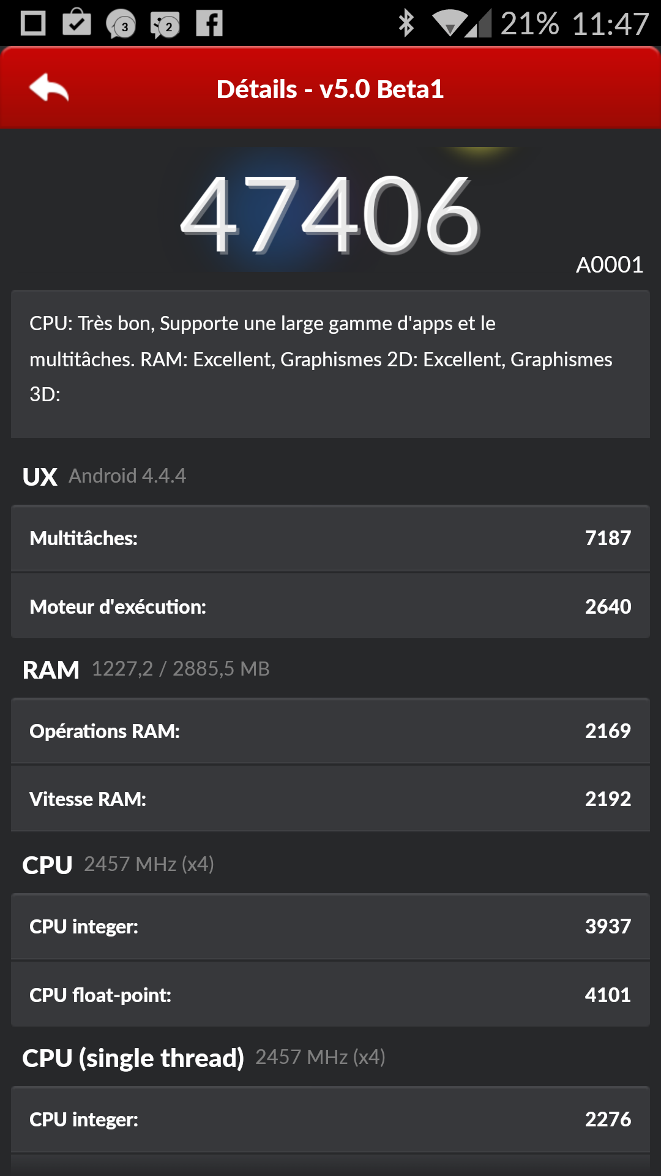Tap the A0001 device model label
Screen dimensions: 661x1176
tap(609, 265)
